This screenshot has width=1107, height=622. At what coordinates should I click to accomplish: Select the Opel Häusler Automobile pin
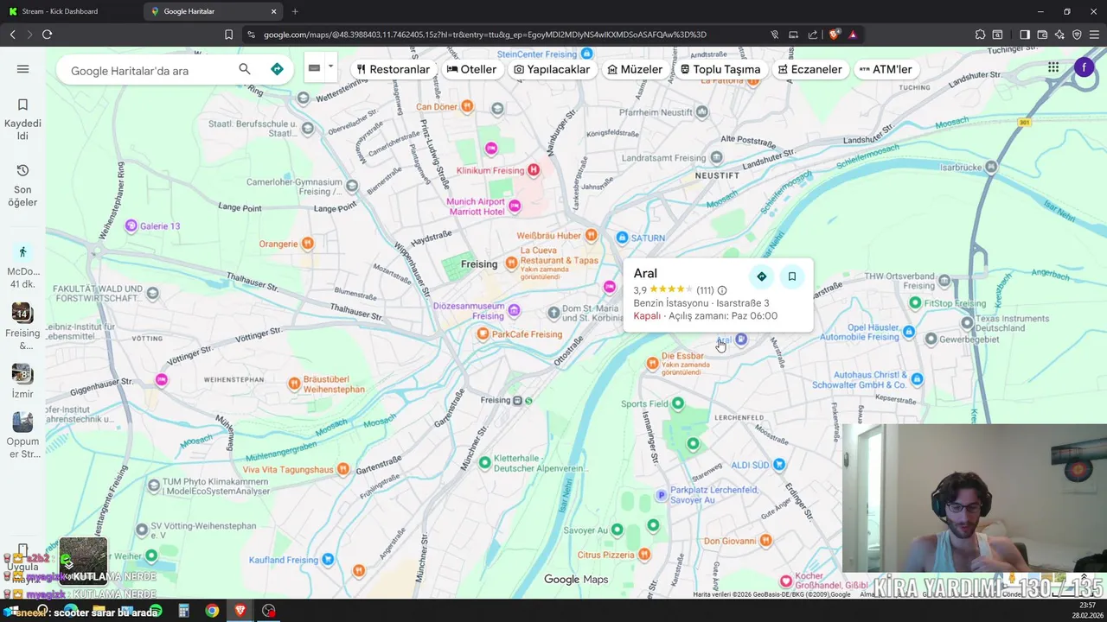point(909,332)
